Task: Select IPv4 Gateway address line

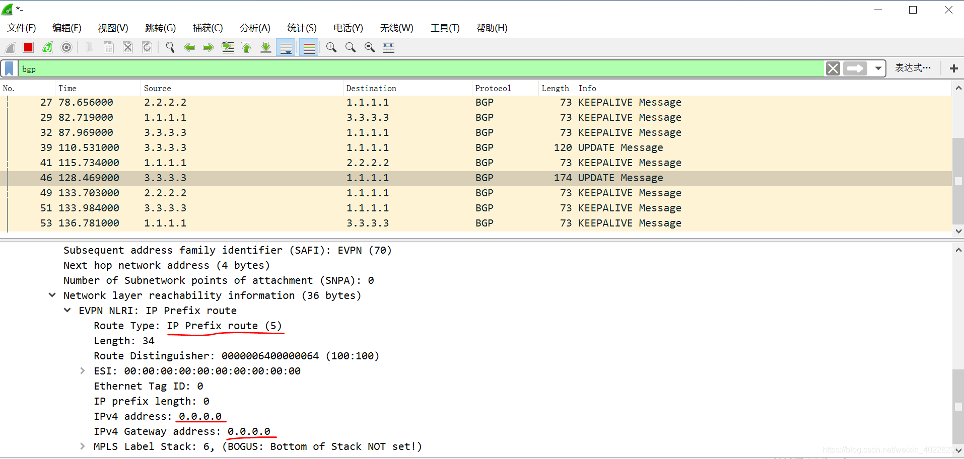Action: point(182,431)
